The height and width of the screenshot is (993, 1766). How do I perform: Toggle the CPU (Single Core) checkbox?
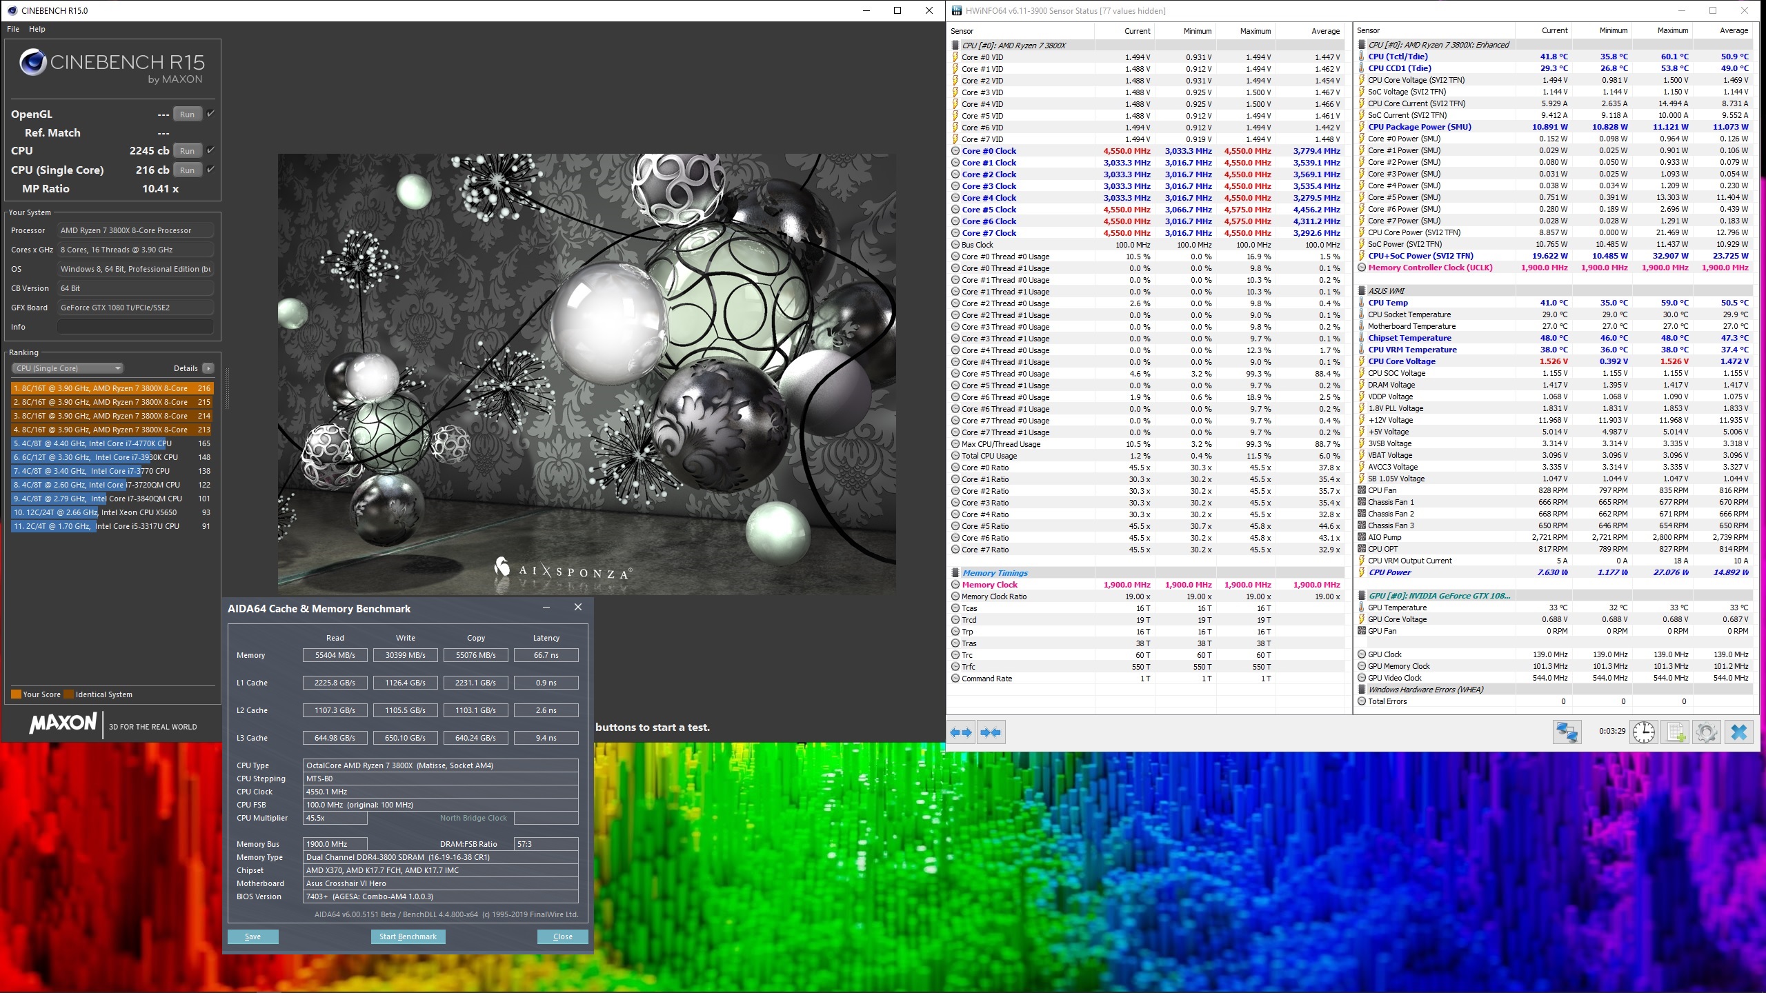pyautogui.click(x=211, y=170)
